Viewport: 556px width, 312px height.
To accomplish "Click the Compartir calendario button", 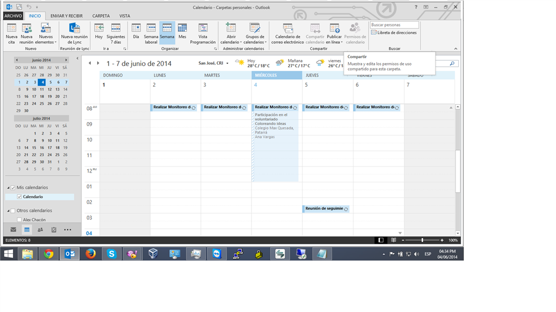I will pos(315,34).
